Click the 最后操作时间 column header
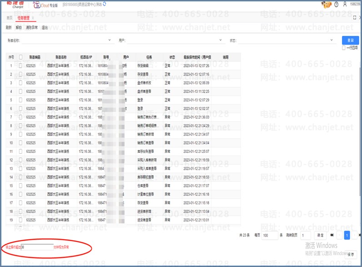 [x=197, y=57]
